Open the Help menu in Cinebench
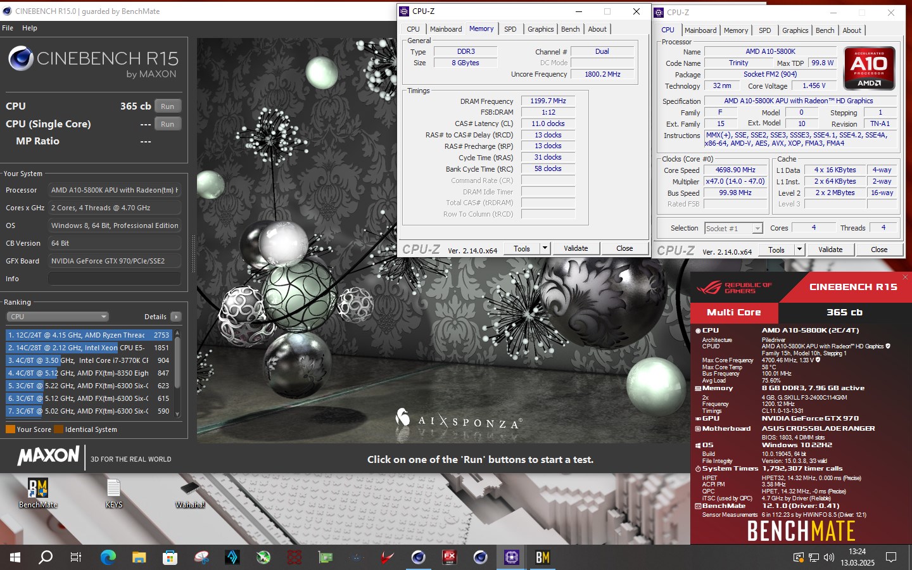This screenshot has height=570, width=912. (x=30, y=28)
